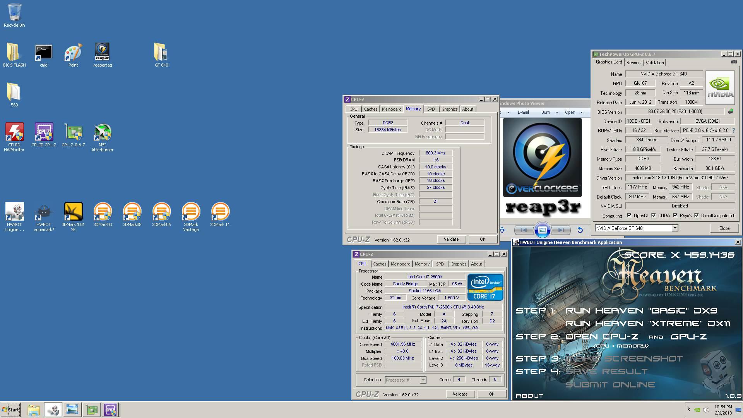The height and width of the screenshot is (418, 743).
Task: Launch 3DMark2001 SE desktop icon
Action: pyautogui.click(x=73, y=217)
